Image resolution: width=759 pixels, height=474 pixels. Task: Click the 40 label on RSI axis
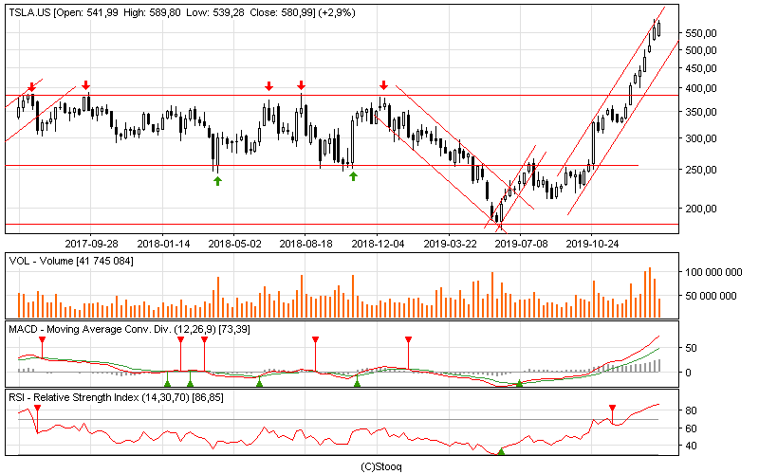[x=692, y=446]
